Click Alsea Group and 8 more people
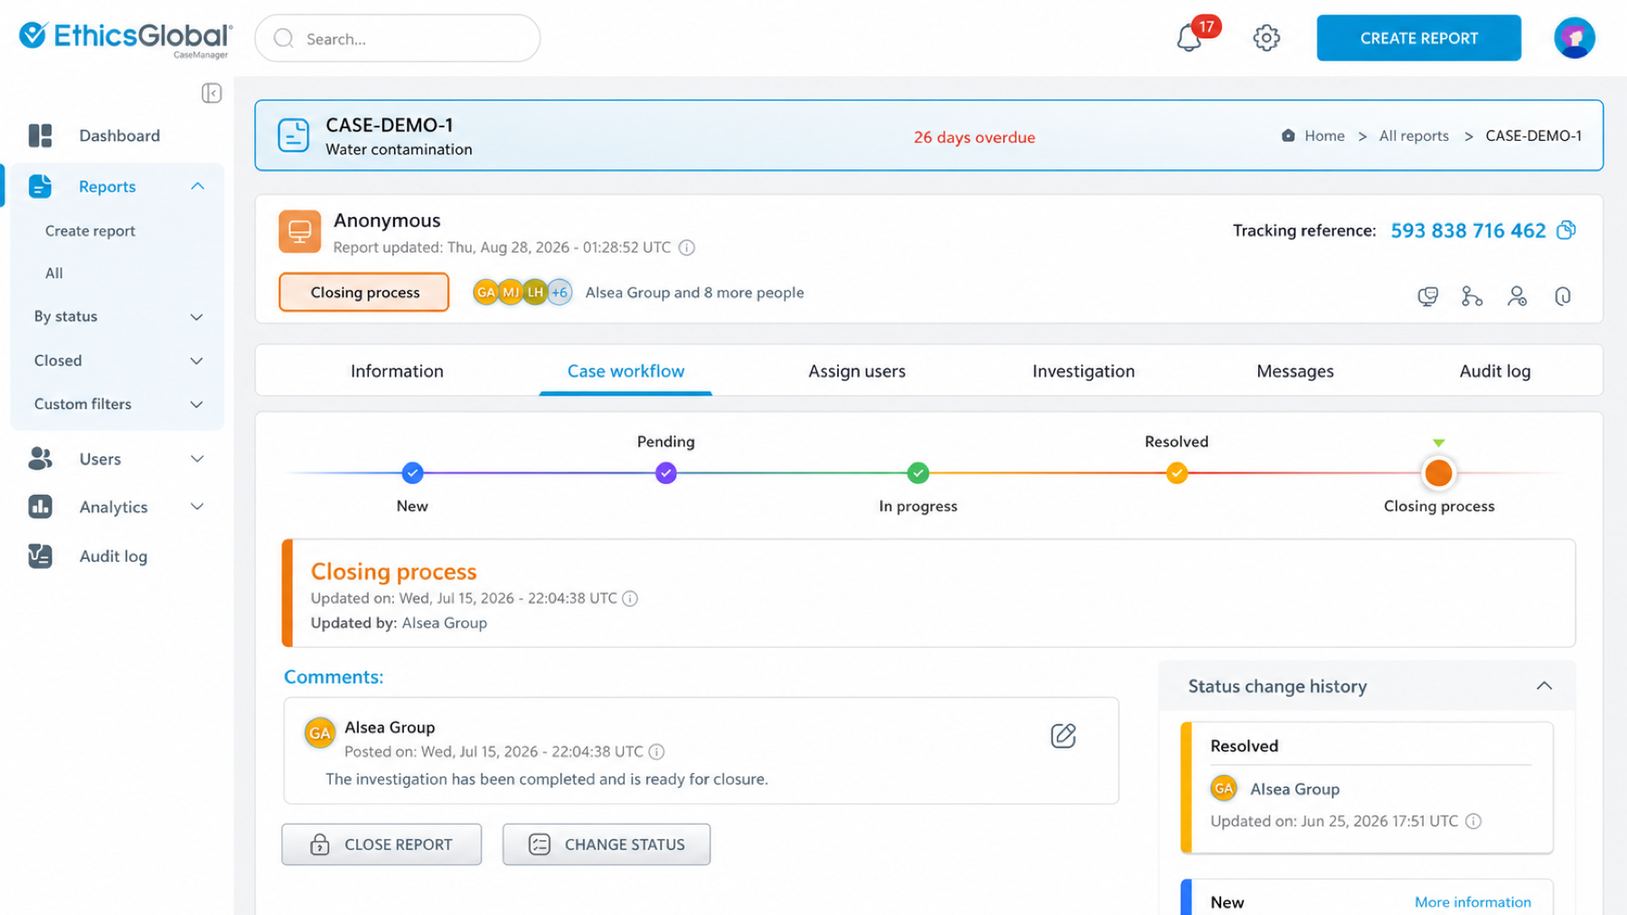Screen dimensions: 1627x915 (694, 293)
